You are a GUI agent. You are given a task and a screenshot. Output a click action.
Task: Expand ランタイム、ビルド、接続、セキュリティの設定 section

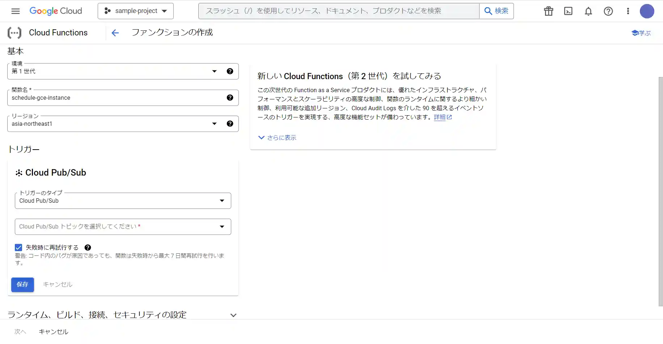(122, 315)
